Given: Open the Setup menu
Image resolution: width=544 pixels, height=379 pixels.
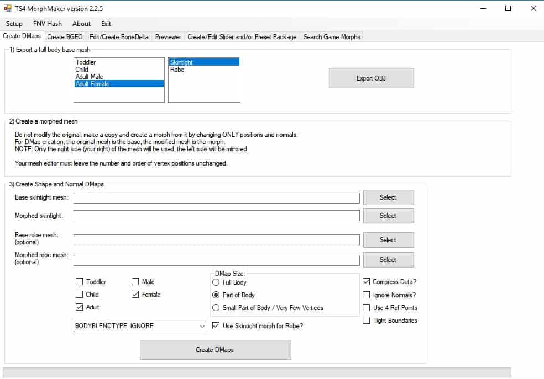Looking at the screenshot, I should coord(14,24).
